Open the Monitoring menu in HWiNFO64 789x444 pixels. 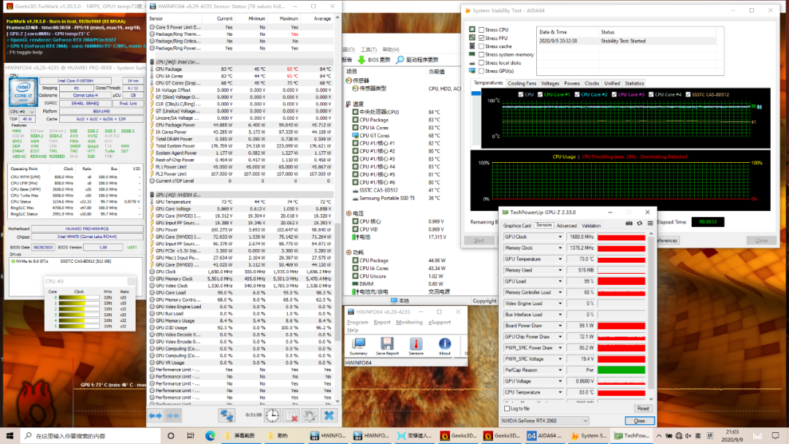[409, 322]
